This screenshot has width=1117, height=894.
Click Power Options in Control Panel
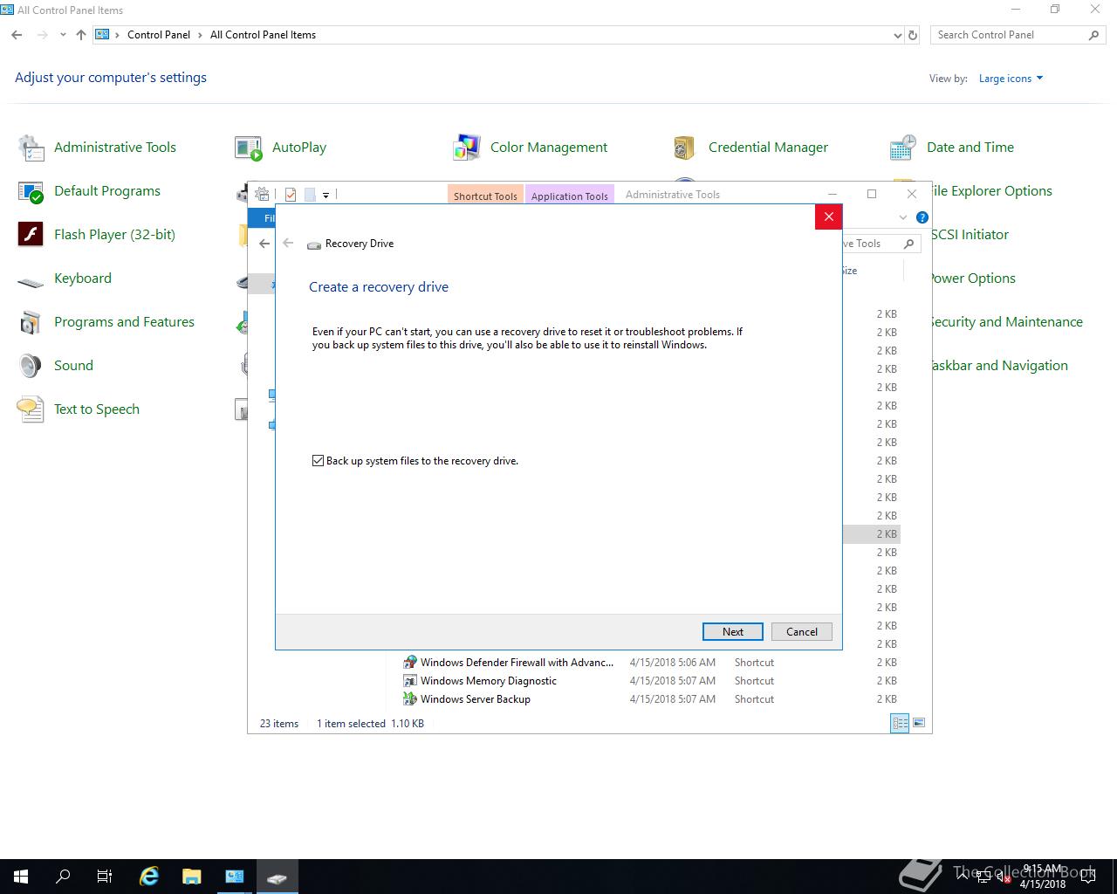pyautogui.click(x=972, y=279)
